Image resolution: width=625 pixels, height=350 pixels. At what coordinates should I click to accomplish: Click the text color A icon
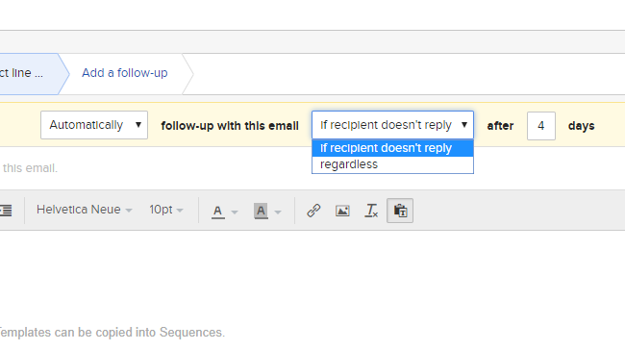[x=217, y=211]
